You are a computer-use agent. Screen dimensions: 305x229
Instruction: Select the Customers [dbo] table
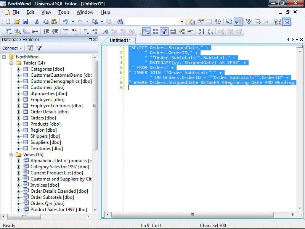click(x=47, y=87)
